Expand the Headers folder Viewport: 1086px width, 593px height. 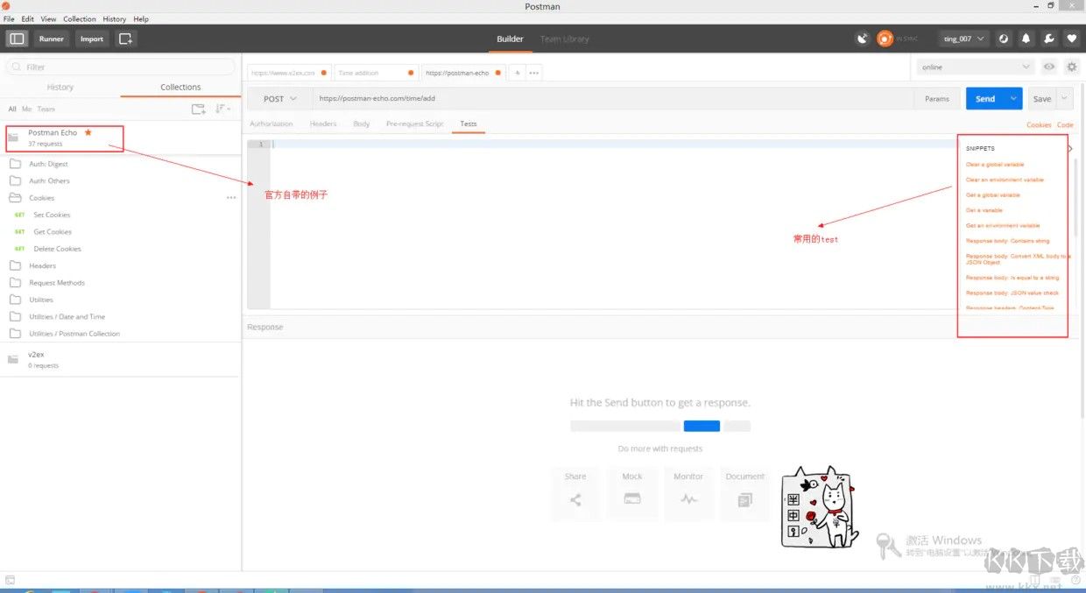coord(42,265)
